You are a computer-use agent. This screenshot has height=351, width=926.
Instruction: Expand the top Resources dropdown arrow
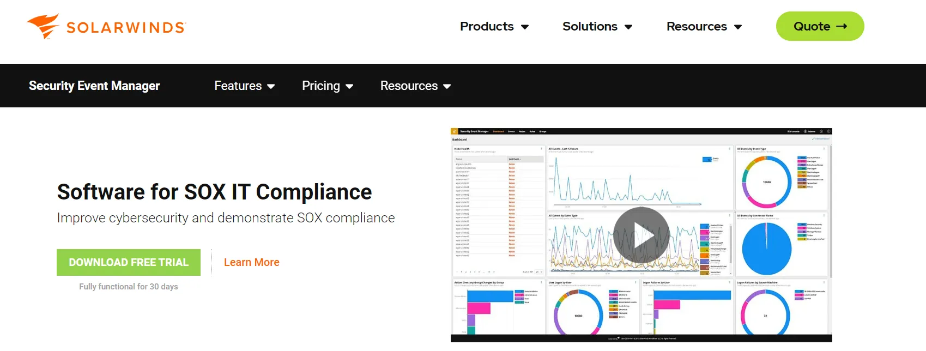pyautogui.click(x=738, y=27)
